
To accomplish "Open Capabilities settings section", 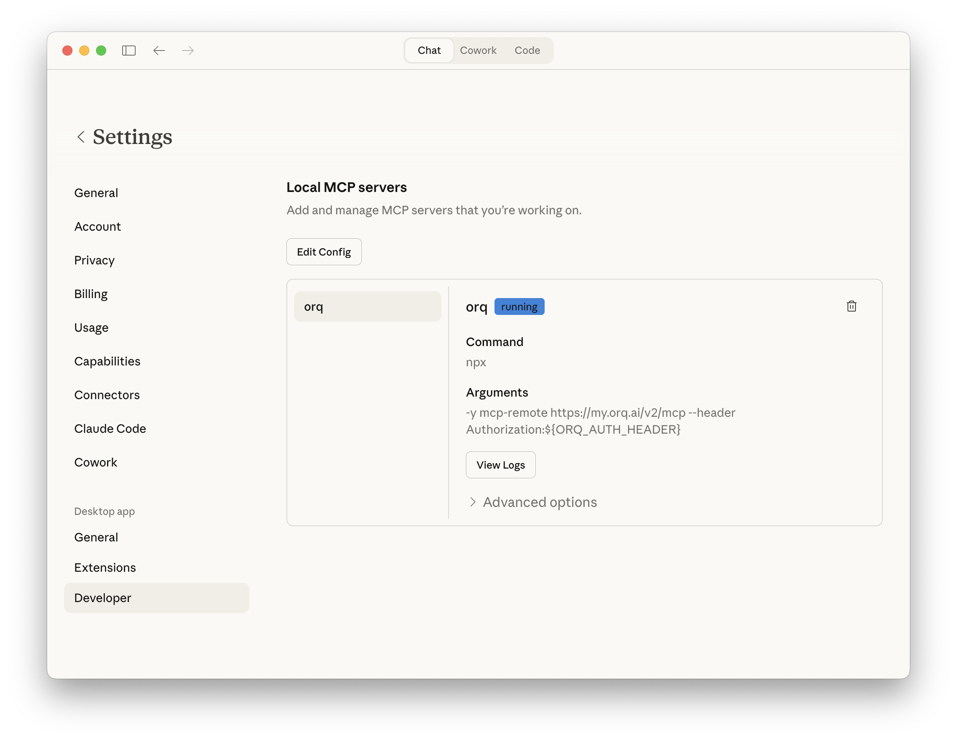I will tap(107, 361).
